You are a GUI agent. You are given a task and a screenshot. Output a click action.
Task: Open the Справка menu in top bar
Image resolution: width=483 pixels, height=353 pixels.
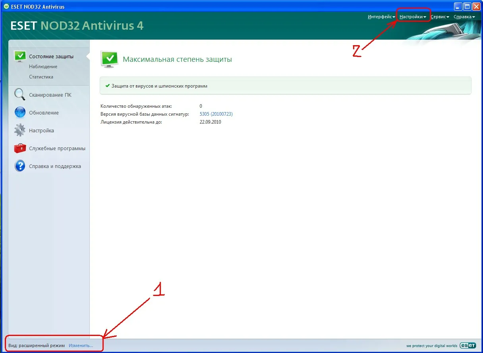pyautogui.click(x=464, y=17)
